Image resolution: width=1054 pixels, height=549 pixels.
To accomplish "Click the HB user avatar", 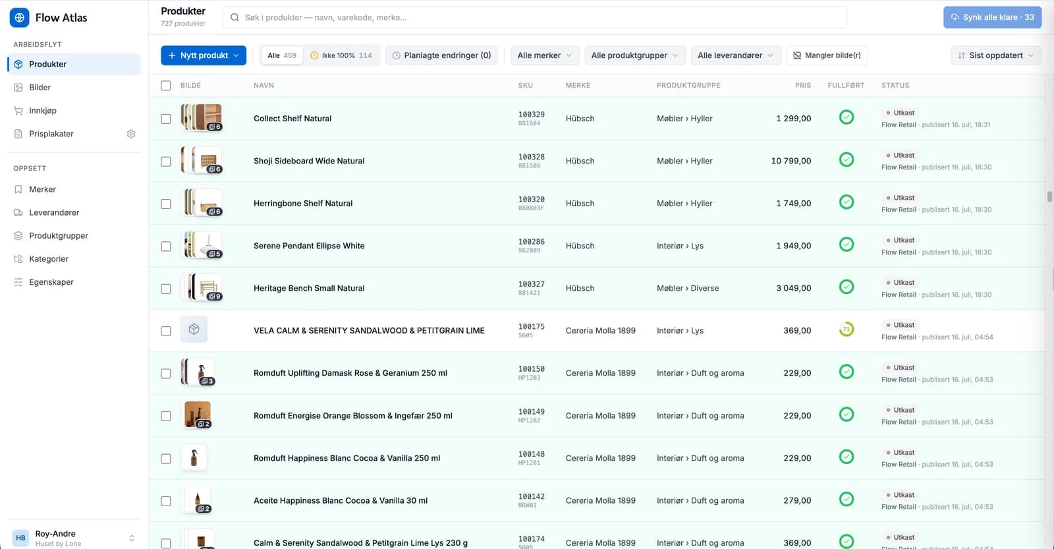I will tap(20, 538).
